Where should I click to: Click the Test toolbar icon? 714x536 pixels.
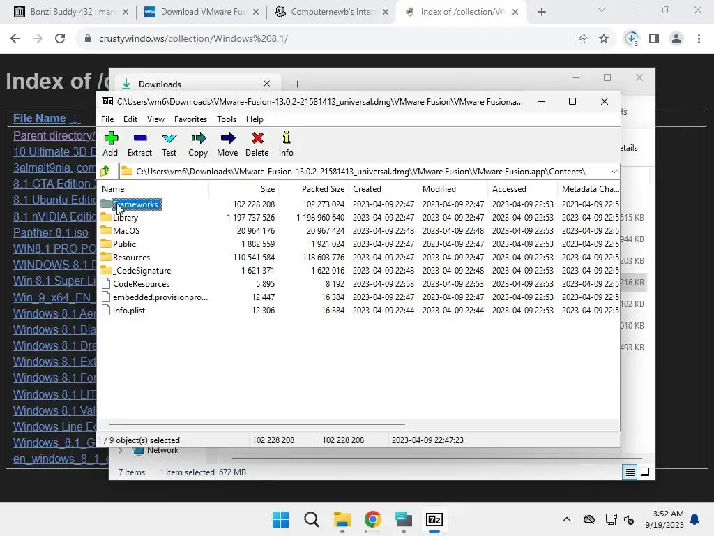[169, 138]
